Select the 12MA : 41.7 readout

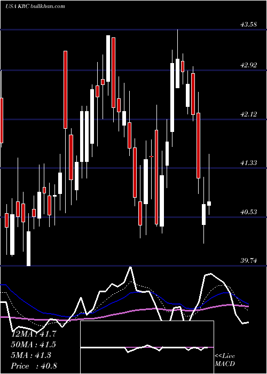pyautogui.click(x=34, y=334)
